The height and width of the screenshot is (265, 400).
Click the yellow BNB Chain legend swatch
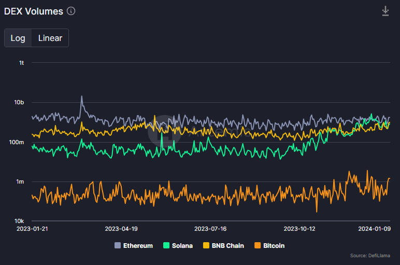206,245
